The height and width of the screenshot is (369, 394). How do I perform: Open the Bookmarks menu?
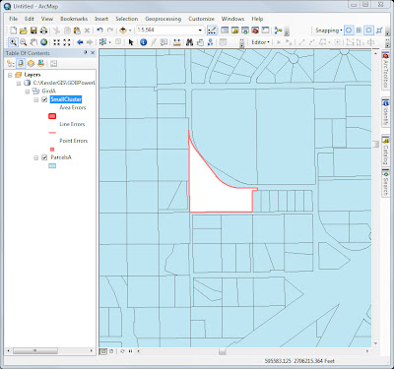coord(74,19)
